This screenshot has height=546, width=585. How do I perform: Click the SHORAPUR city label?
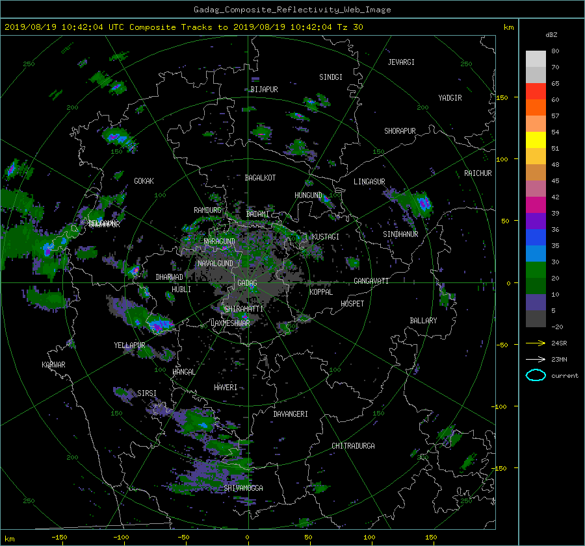pyautogui.click(x=400, y=131)
